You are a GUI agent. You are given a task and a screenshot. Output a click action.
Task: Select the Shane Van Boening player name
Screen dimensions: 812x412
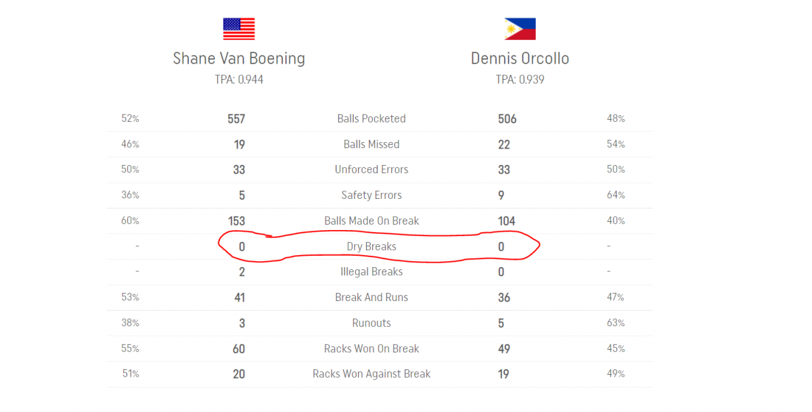click(239, 58)
